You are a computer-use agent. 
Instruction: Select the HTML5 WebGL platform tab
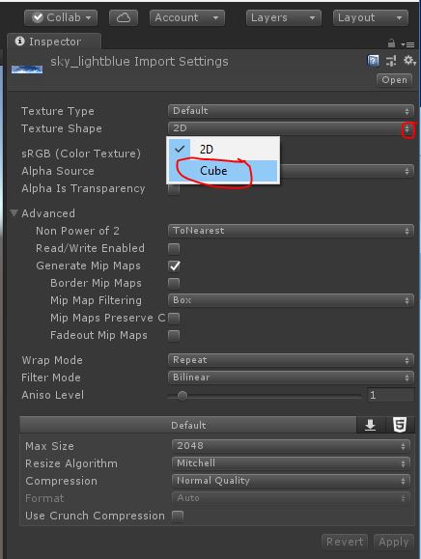(400, 425)
